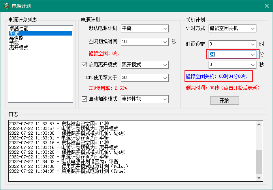Toggle the 启用离开模式 checkbox
The width and height of the screenshot is (273, 190).
coord(84,65)
